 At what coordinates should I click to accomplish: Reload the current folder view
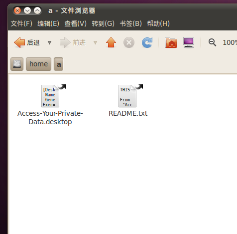point(147,42)
